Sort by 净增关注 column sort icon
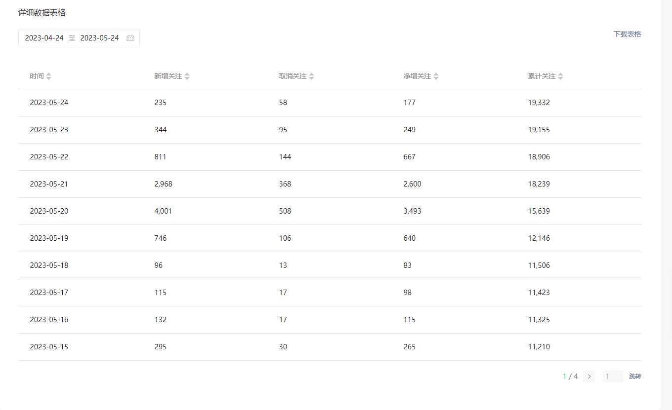The height and width of the screenshot is (410, 672). click(436, 76)
